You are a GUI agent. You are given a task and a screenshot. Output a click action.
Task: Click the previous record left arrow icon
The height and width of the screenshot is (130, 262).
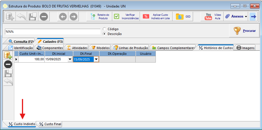63,17
